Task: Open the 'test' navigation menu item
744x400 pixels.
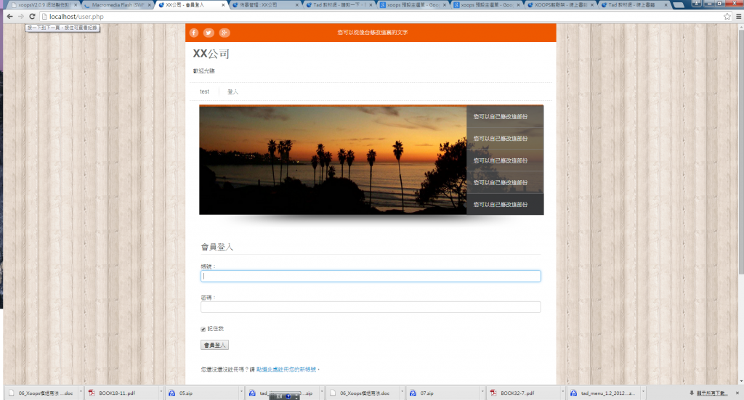Action: (204, 91)
